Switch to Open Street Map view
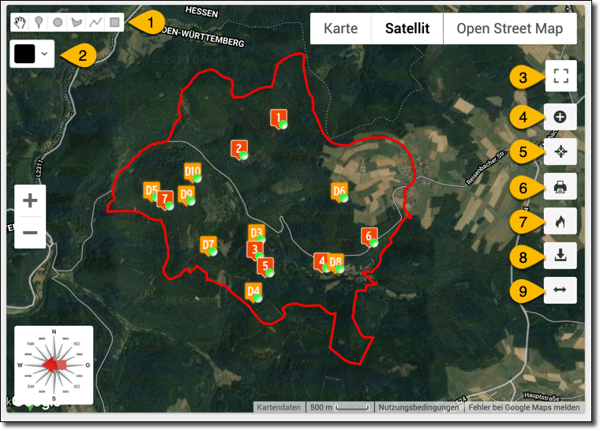Screen dimensions: 600x430 tap(509, 28)
